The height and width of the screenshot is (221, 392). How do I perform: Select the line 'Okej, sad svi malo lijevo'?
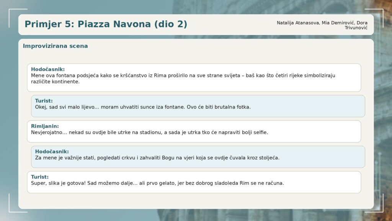[x=143, y=107]
